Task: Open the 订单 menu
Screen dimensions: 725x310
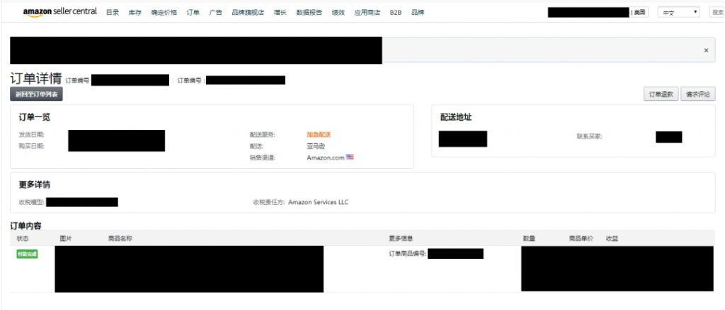Action: pyautogui.click(x=193, y=13)
